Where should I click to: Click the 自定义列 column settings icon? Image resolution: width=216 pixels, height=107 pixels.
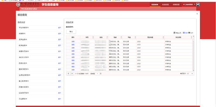[x=174, y=33]
